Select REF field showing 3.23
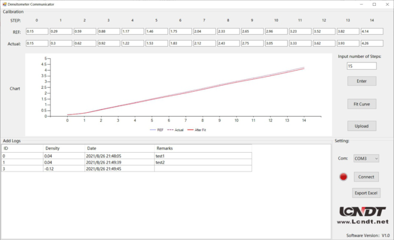 click(300, 31)
